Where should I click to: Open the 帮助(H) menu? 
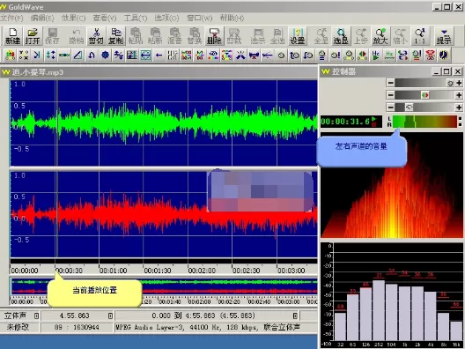click(x=232, y=19)
